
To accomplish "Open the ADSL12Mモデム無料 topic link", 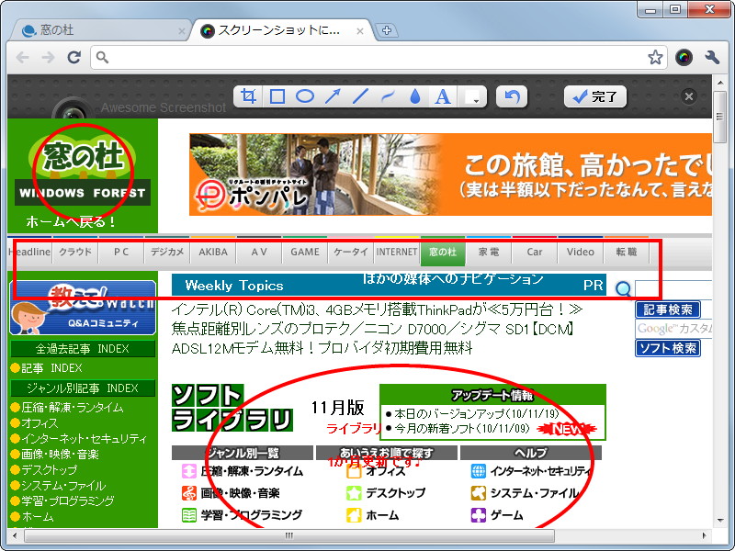I will (322, 348).
